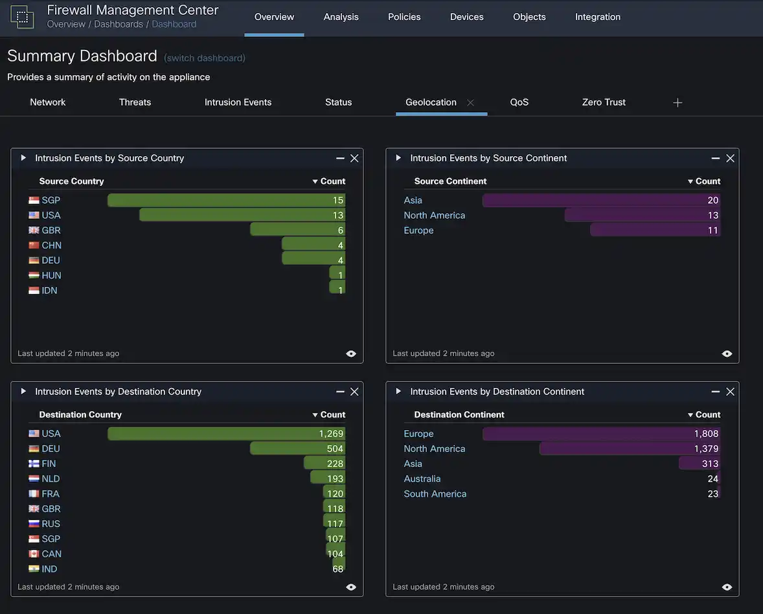Toggle the eye icon on Destination Country widget
The height and width of the screenshot is (614, 763).
[x=351, y=587]
